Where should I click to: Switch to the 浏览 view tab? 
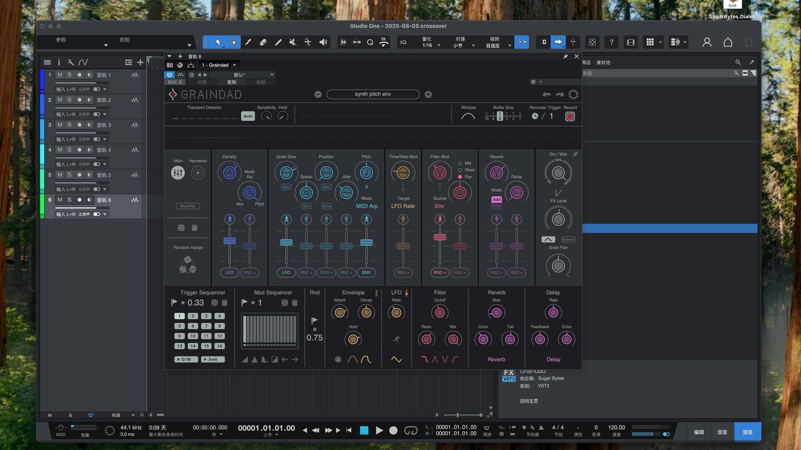(x=748, y=432)
